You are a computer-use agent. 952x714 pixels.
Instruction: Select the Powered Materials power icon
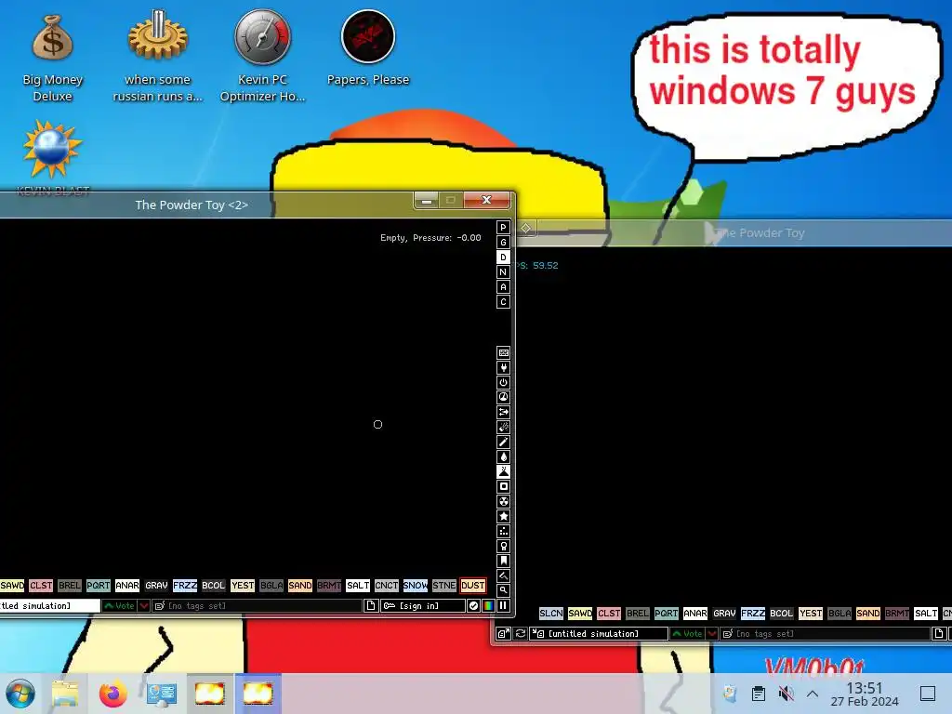[x=503, y=382]
